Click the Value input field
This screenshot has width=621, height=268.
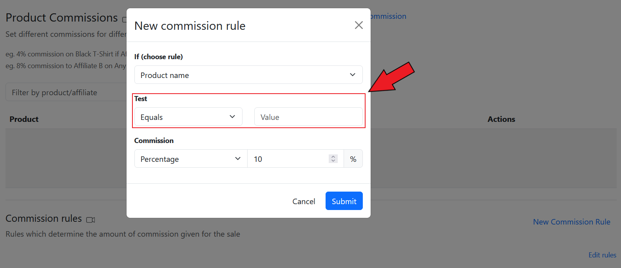[308, 117]
